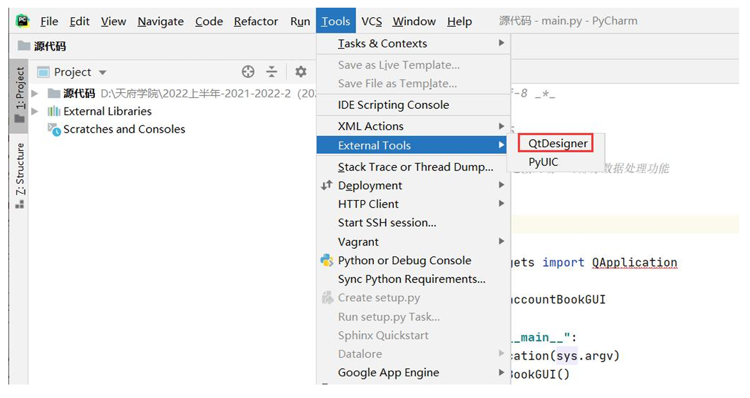Select Vagrant menu entry

pyautogui.click(x=414, y=242)
